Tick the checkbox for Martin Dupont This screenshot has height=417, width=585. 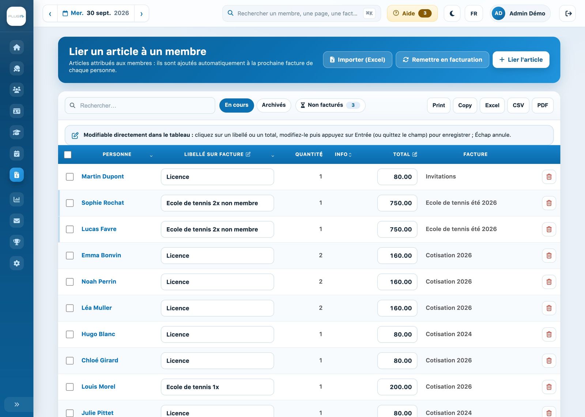70,177
